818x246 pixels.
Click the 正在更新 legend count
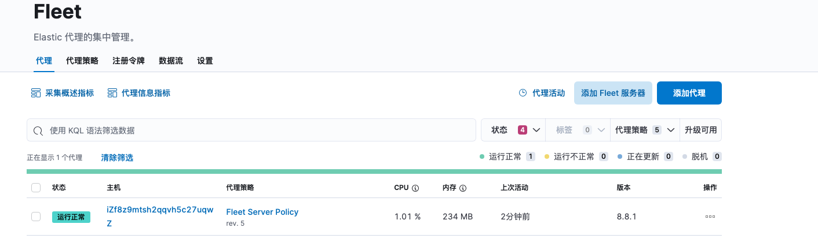(669, 156)
